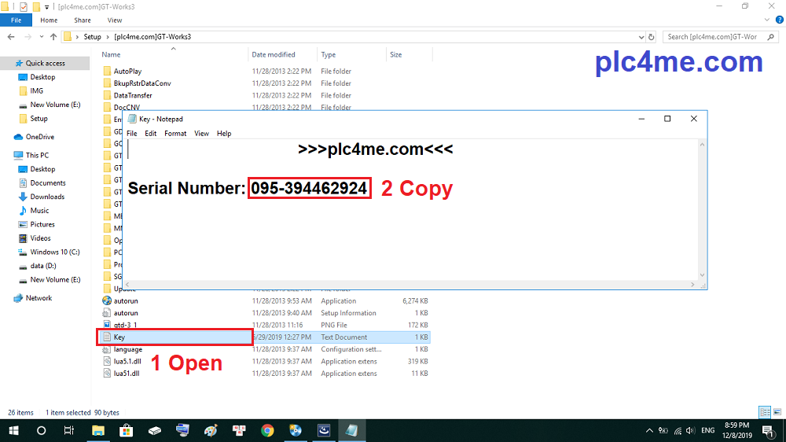Open the Explorer View tab
The image size is (786, 442).
tap(114, 20)
